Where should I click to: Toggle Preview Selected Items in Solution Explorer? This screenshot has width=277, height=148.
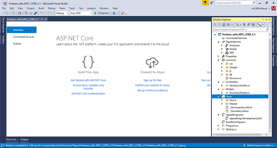click(259, 25)
